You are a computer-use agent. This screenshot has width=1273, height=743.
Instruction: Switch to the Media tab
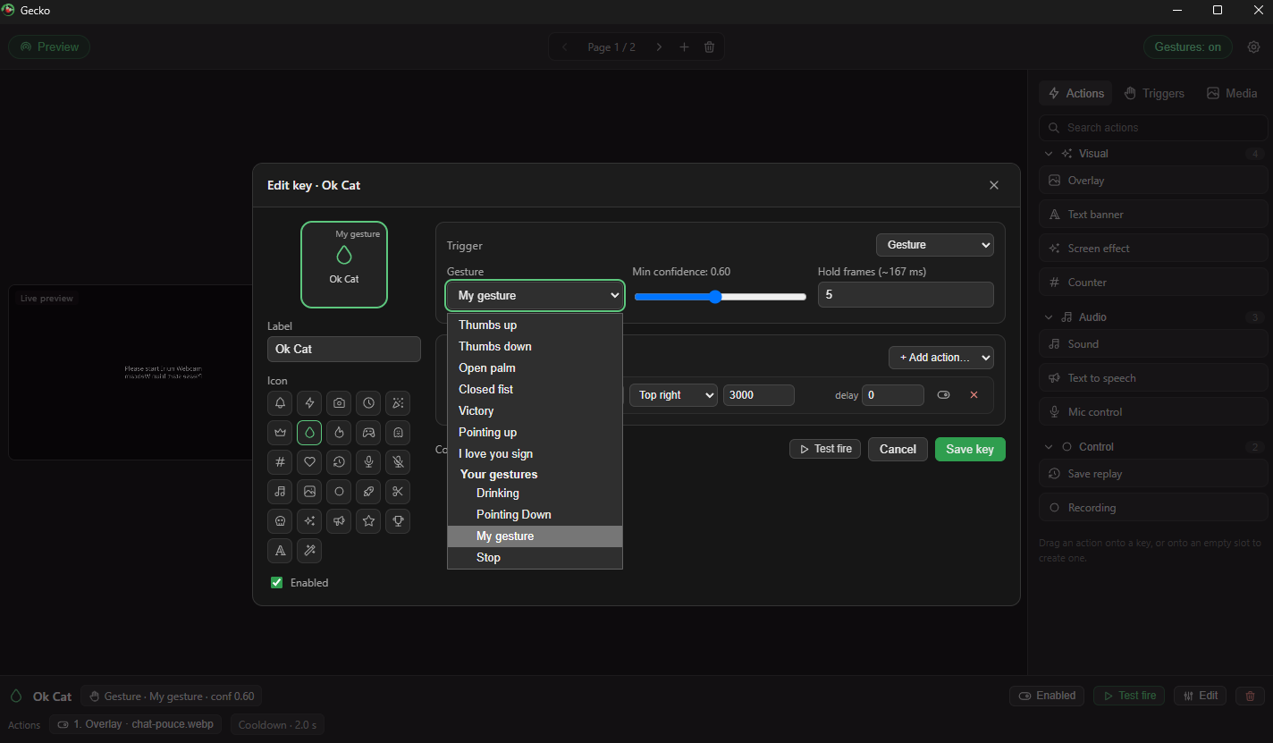point(1232,93)
